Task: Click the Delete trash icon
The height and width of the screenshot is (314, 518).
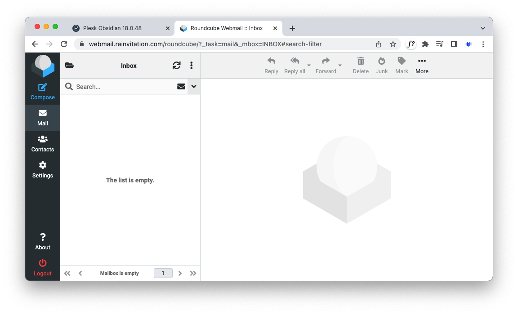Action: click(361, 61)
